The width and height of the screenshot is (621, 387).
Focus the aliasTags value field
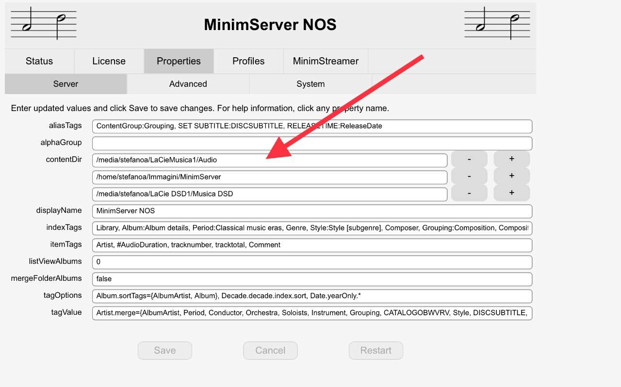(312, 126)
